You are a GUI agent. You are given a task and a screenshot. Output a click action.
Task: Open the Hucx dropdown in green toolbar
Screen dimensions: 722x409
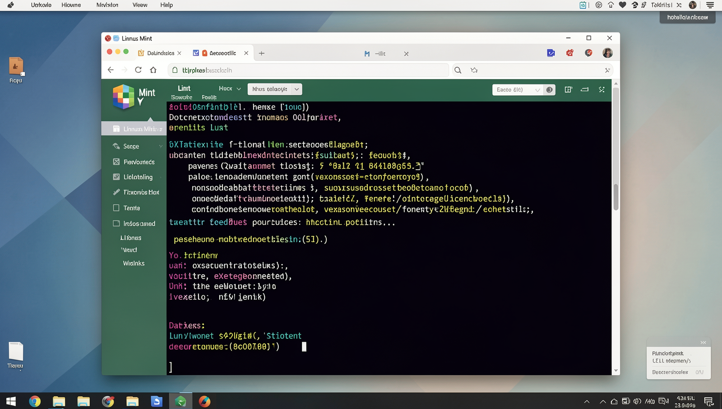click(x=230, y=88)
